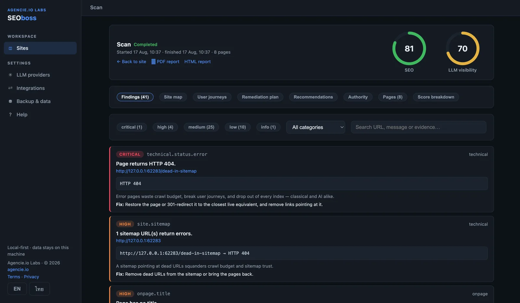Click the PDF report document icon
The image size is (520, 303).
coord(153,62)
